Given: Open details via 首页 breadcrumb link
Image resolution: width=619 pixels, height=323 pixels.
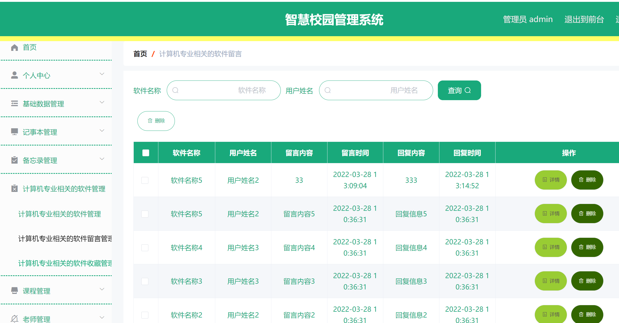Looking at the screenshot, I should coord(140,54).
